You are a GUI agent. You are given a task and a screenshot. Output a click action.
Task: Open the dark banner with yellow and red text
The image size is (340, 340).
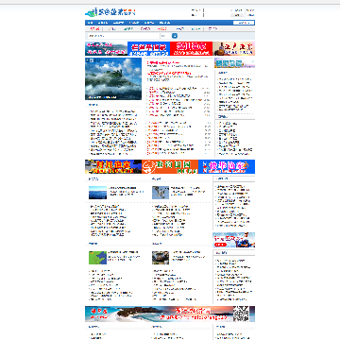point(113,166)
